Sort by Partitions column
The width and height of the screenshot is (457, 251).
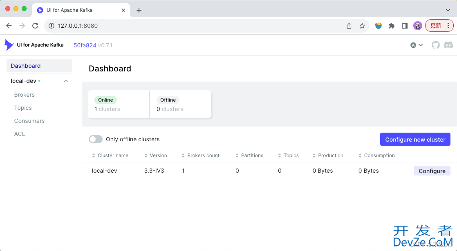tap(249, 155)
